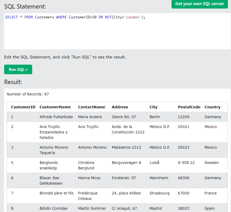Click postal code 28023
This screenshot has width=231, height=212.
click(184, 208)
